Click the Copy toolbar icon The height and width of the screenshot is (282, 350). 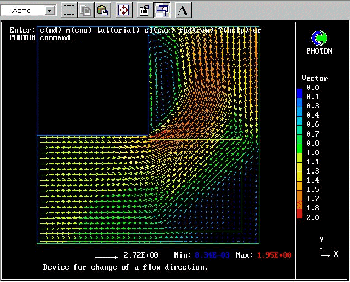point(86,10)
